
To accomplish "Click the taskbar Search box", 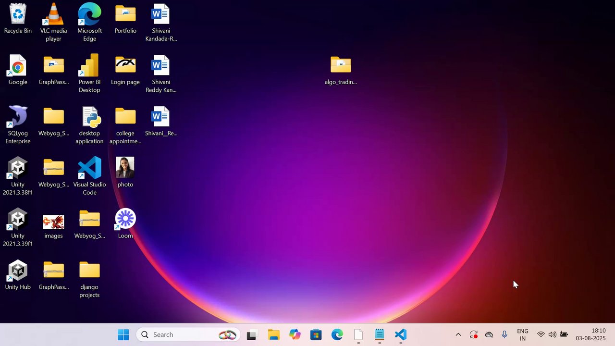I will point(188,335).
